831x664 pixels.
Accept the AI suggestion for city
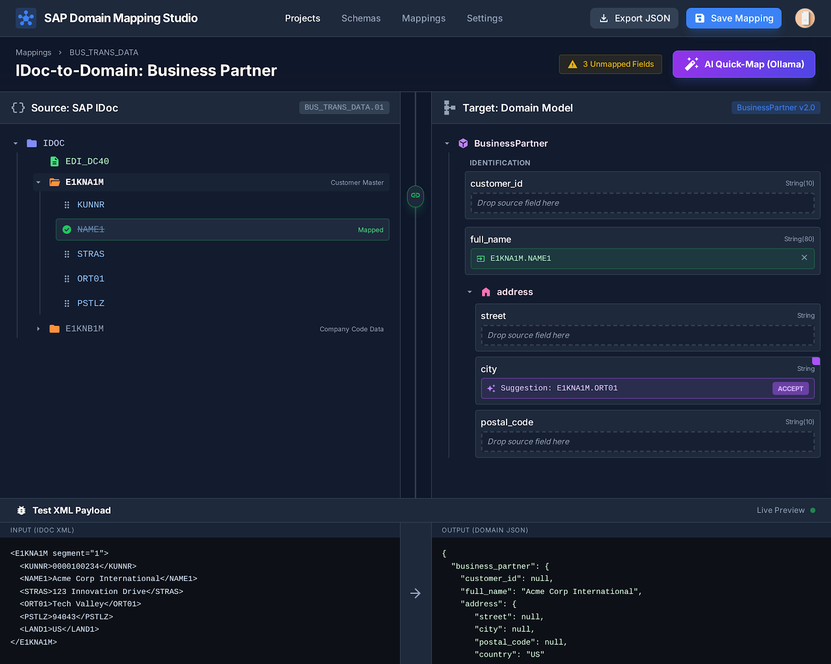pyautogui.click(x=790, y=388)
